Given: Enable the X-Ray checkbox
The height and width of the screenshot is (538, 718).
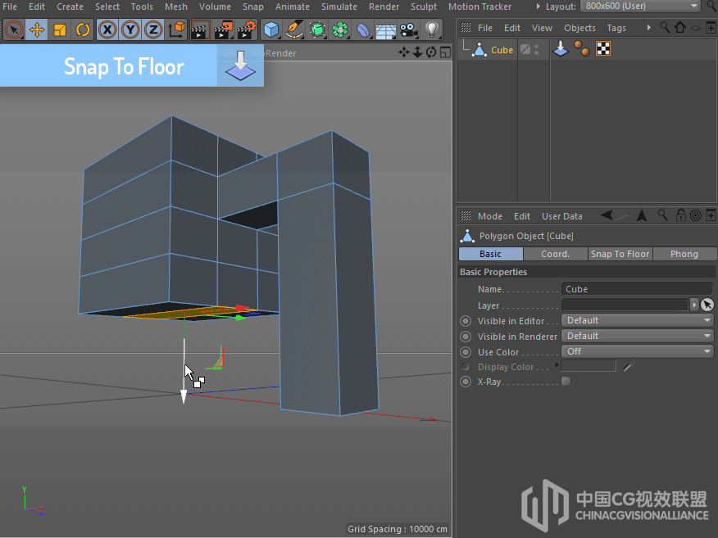Looking at the screenshot, I should [566, 381].
